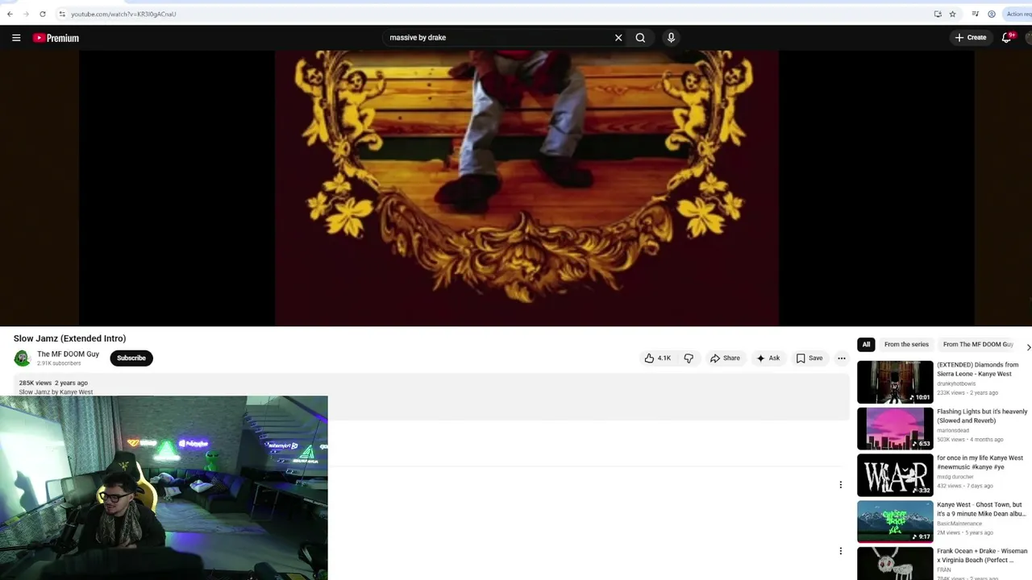Save the video to a playlist
The height and width of the screenshot is (580, 1032).
point(809,358)
